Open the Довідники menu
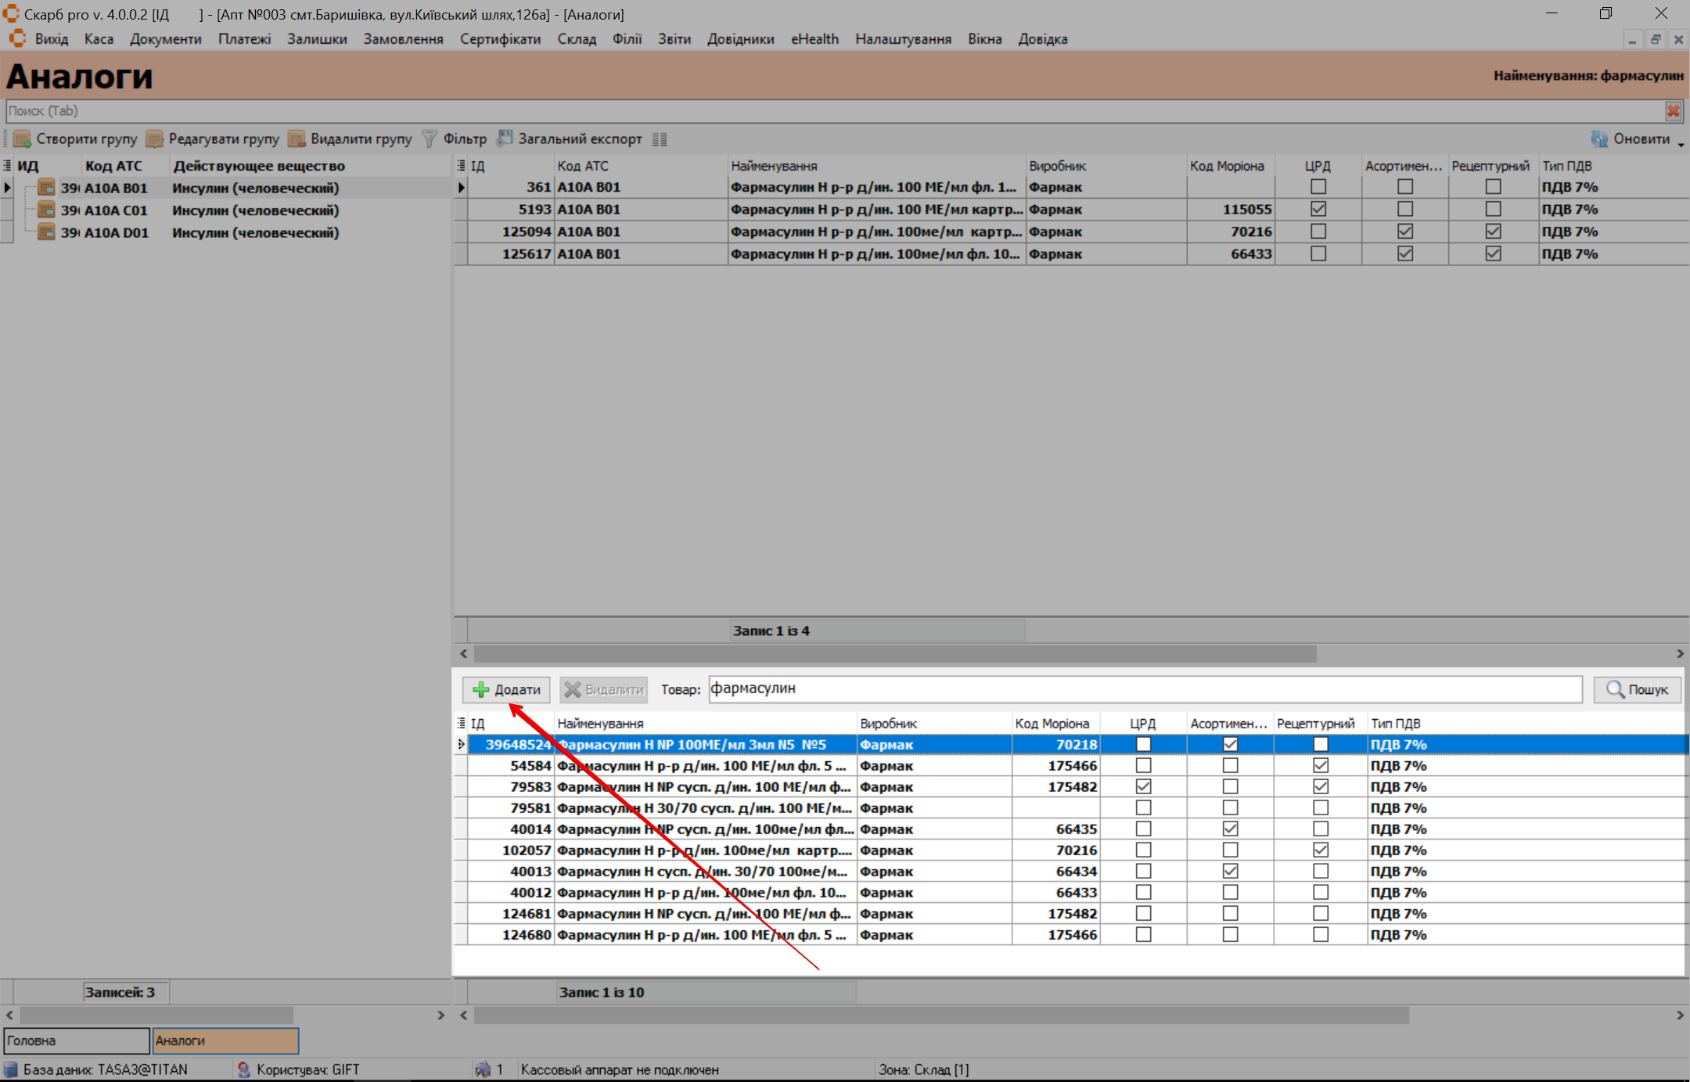The image size is (1690, 1082). click(740, 39)
